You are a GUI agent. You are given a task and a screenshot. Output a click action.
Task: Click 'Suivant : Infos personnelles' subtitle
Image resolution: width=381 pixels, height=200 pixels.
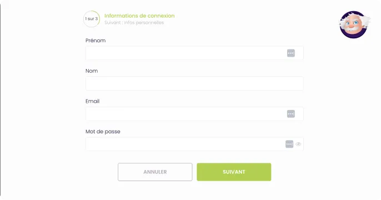click(134, 23)
